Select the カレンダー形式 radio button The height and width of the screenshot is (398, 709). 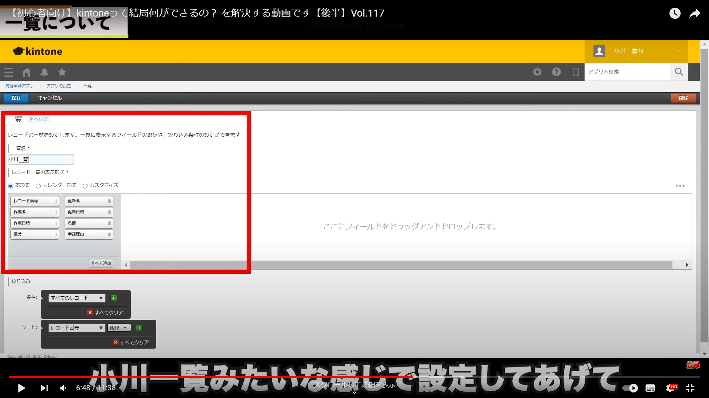38,186
